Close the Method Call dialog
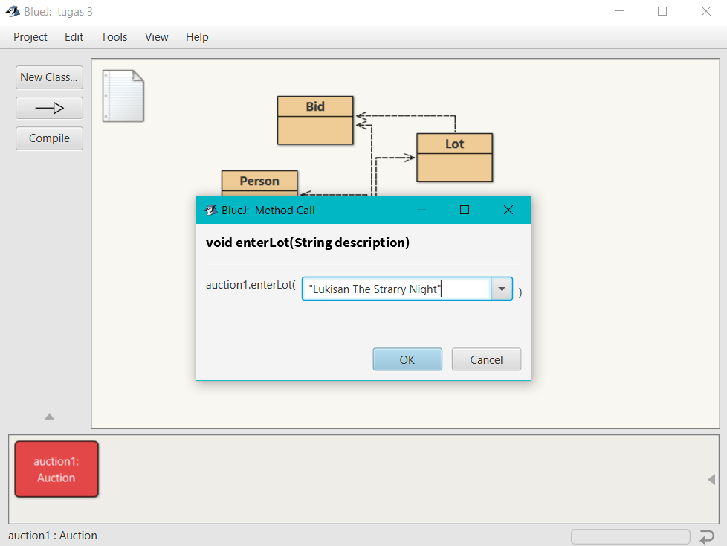The height and width of the screenshot is (546, 727). click(508, 210)
